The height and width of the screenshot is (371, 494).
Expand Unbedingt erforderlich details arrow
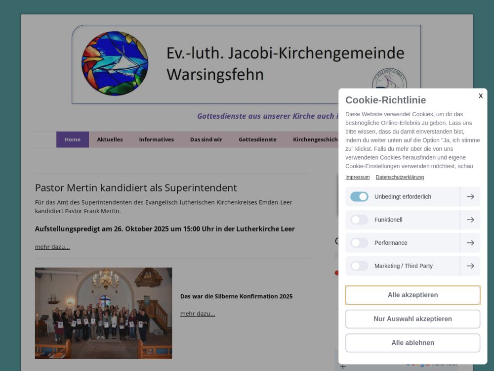tap(470, 197)
